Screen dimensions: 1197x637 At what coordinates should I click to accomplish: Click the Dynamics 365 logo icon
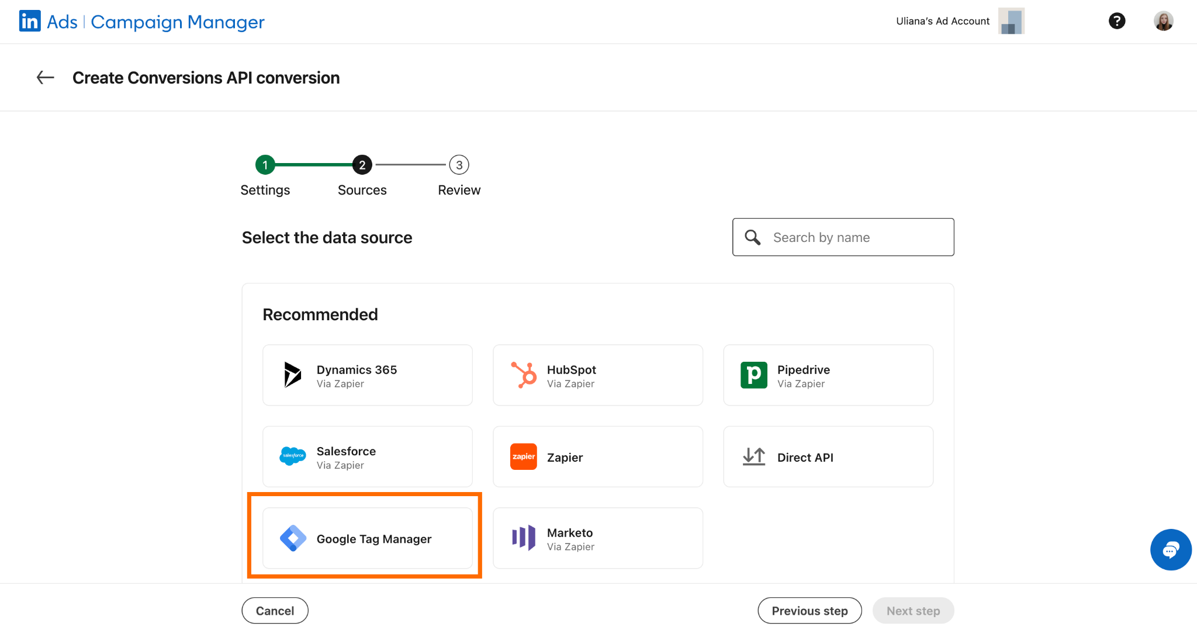(x=293, y=375)
